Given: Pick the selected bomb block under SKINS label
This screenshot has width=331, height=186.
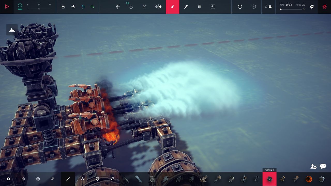Looking at the screenshot, I should [x=269, y=179].
